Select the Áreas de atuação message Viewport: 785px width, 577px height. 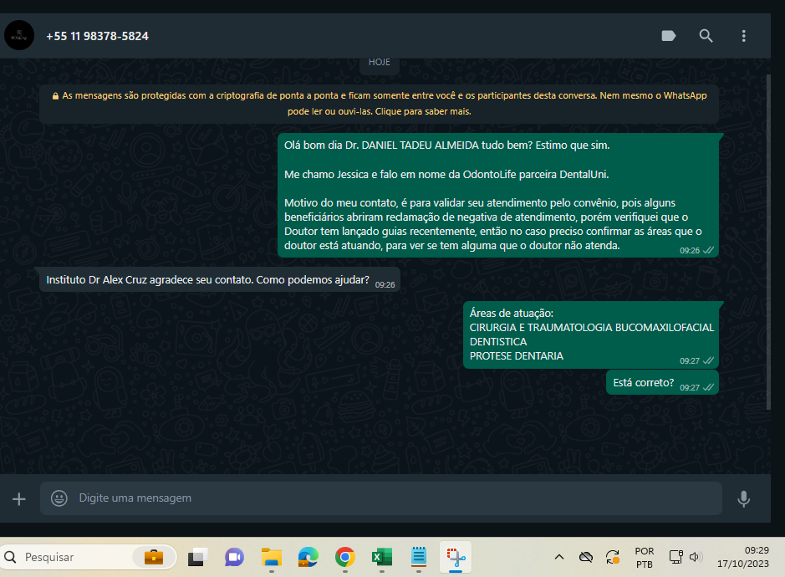(591, 334)
